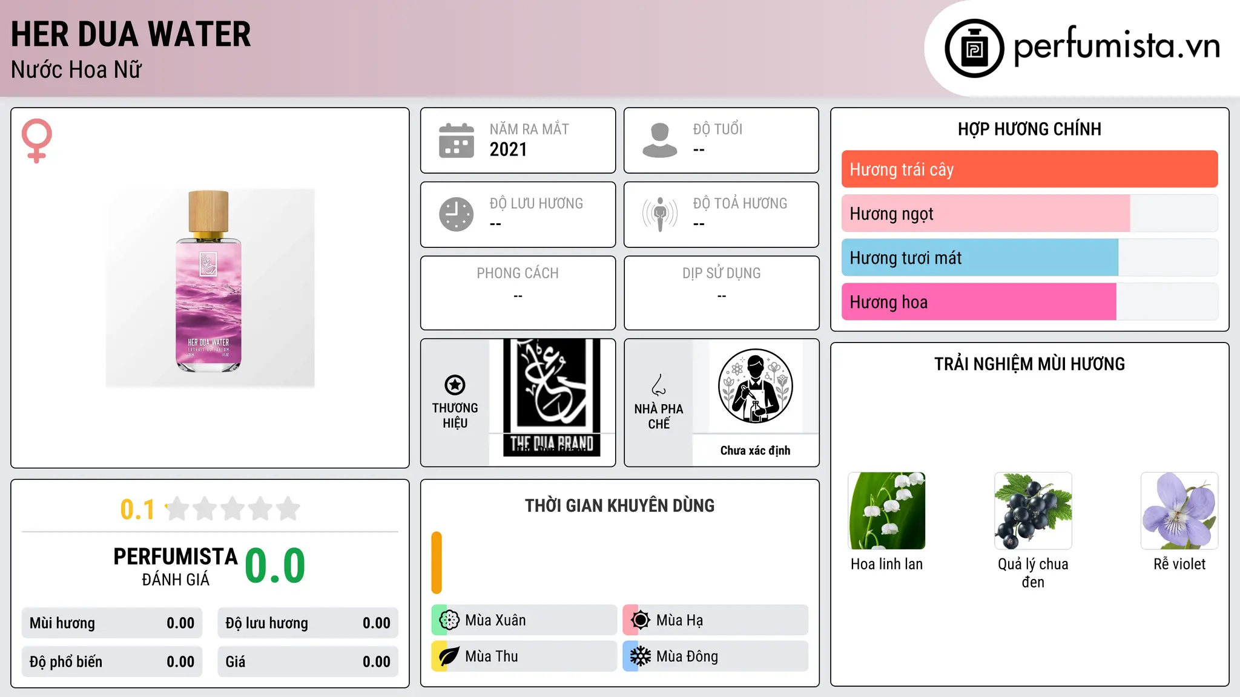Click the perfumista.vn perfume bottle logo icon
The image size is (1240, 697).
pos(974,48)
